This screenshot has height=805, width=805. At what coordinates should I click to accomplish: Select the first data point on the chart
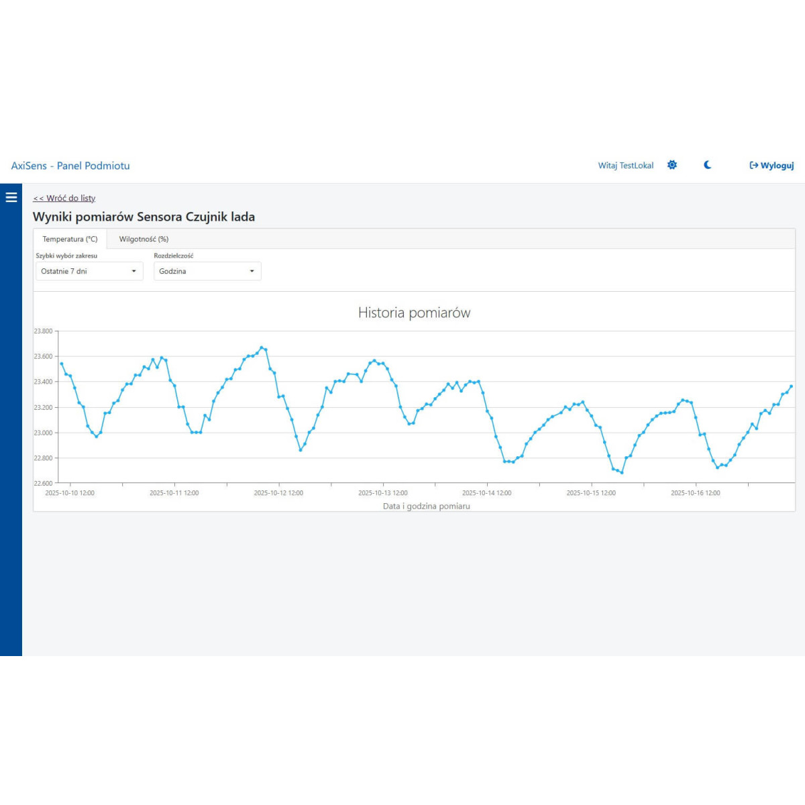coord(62,364)
